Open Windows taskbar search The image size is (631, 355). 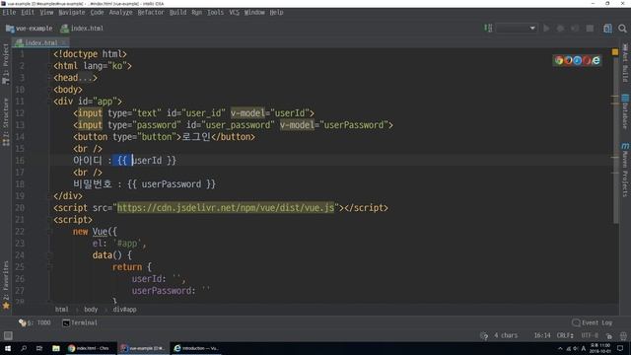click(x=24, y=348)
